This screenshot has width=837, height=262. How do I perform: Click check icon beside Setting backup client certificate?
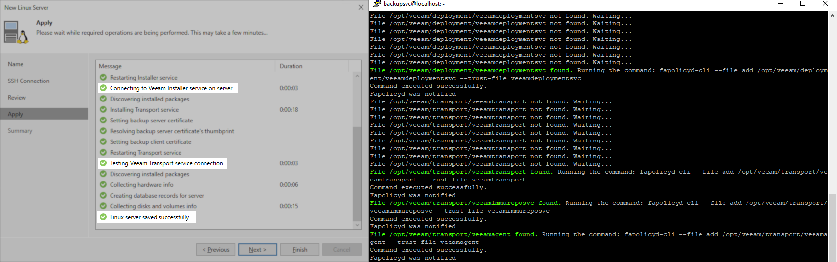point(103,141)
